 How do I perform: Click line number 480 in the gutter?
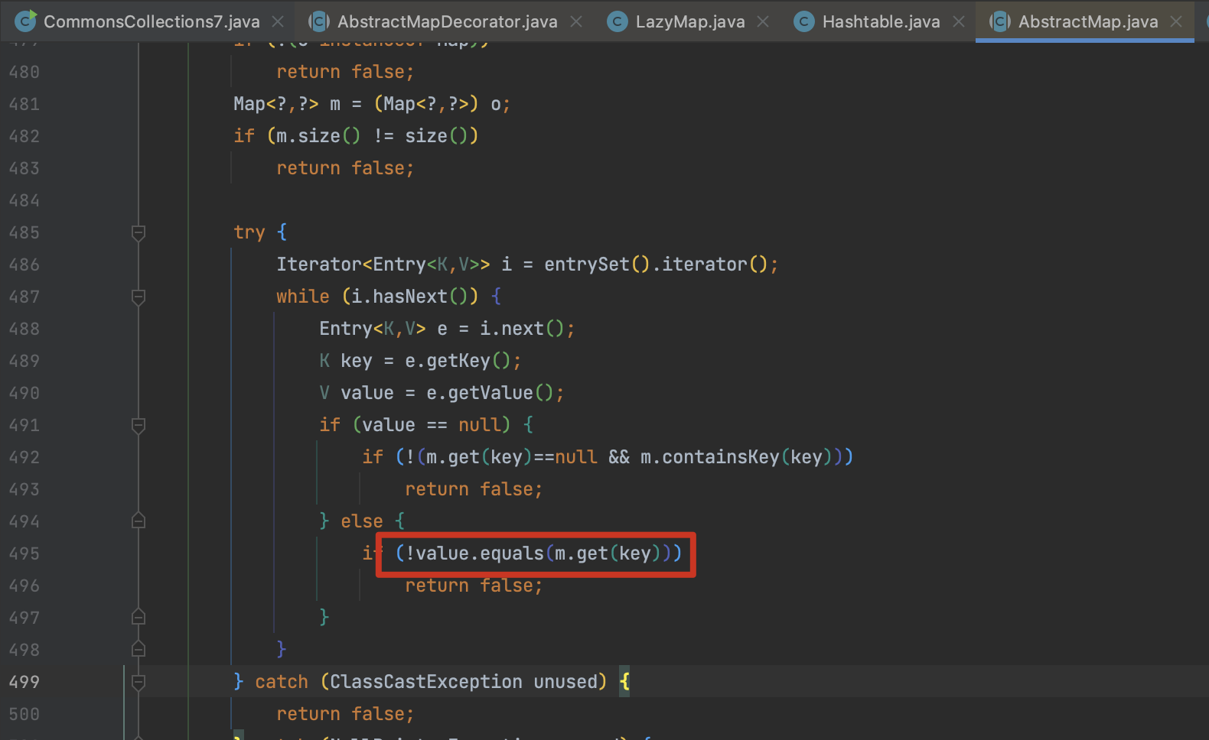24,72
